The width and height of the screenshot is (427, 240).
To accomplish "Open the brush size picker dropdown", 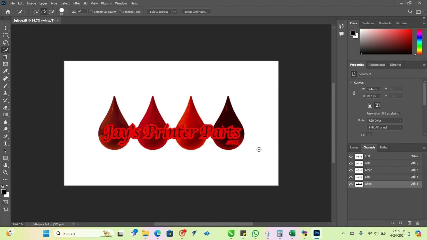I will (x=67, y=12).
